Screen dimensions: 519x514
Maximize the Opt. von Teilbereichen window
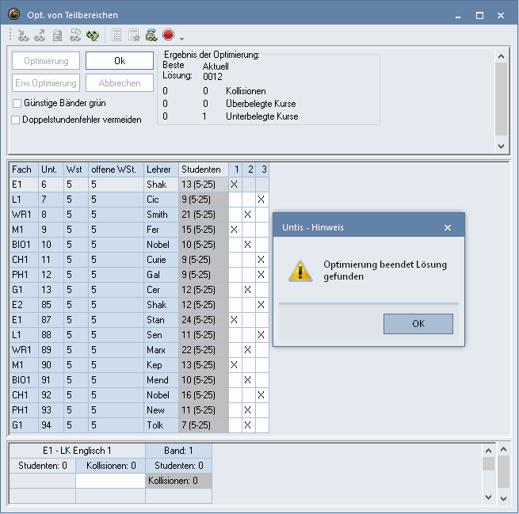479,15
